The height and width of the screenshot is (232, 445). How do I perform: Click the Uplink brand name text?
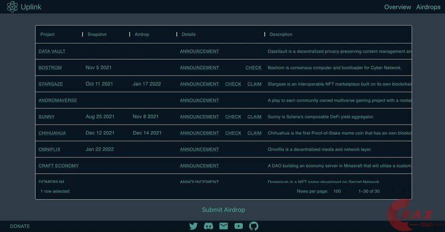[31, 7]
